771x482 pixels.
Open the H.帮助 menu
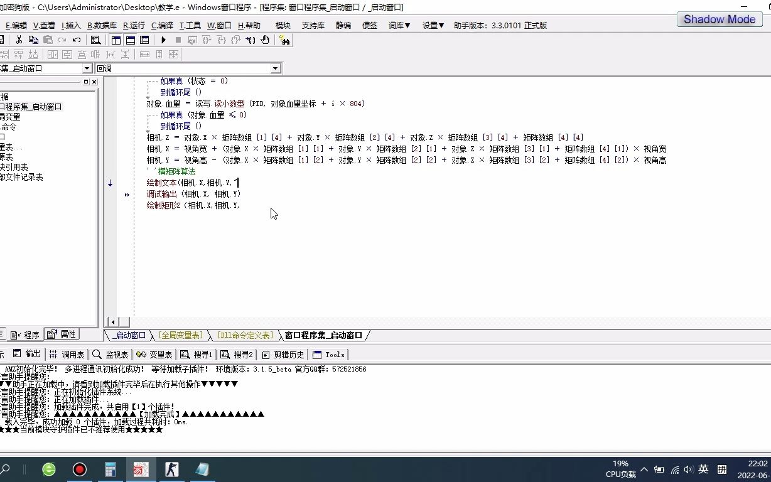pos(249,26)
